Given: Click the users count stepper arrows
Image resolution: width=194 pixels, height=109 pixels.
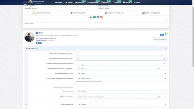Looking at the screenshot, I should 164,64.
